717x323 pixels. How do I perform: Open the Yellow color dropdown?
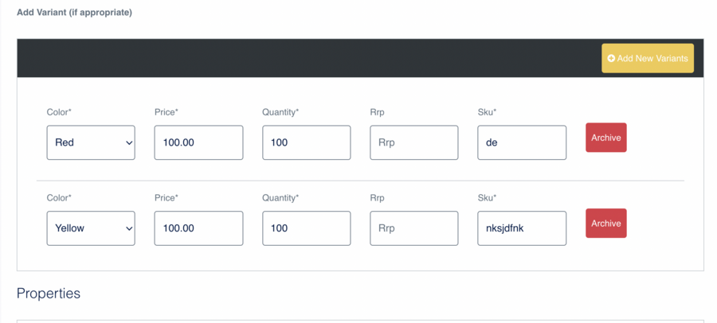coord(91,228)
